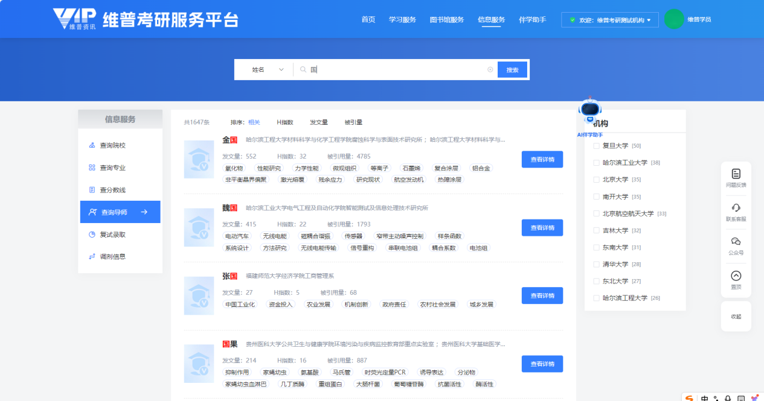Viewport: 764px width, 401px height.
Task: Open the 欢迎：维普考研测试机构 dropdown
Action: coord(609,20)
